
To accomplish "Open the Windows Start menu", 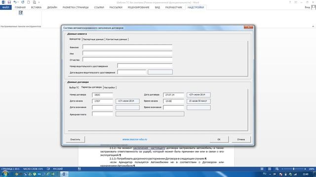I will tap(5, 174).
